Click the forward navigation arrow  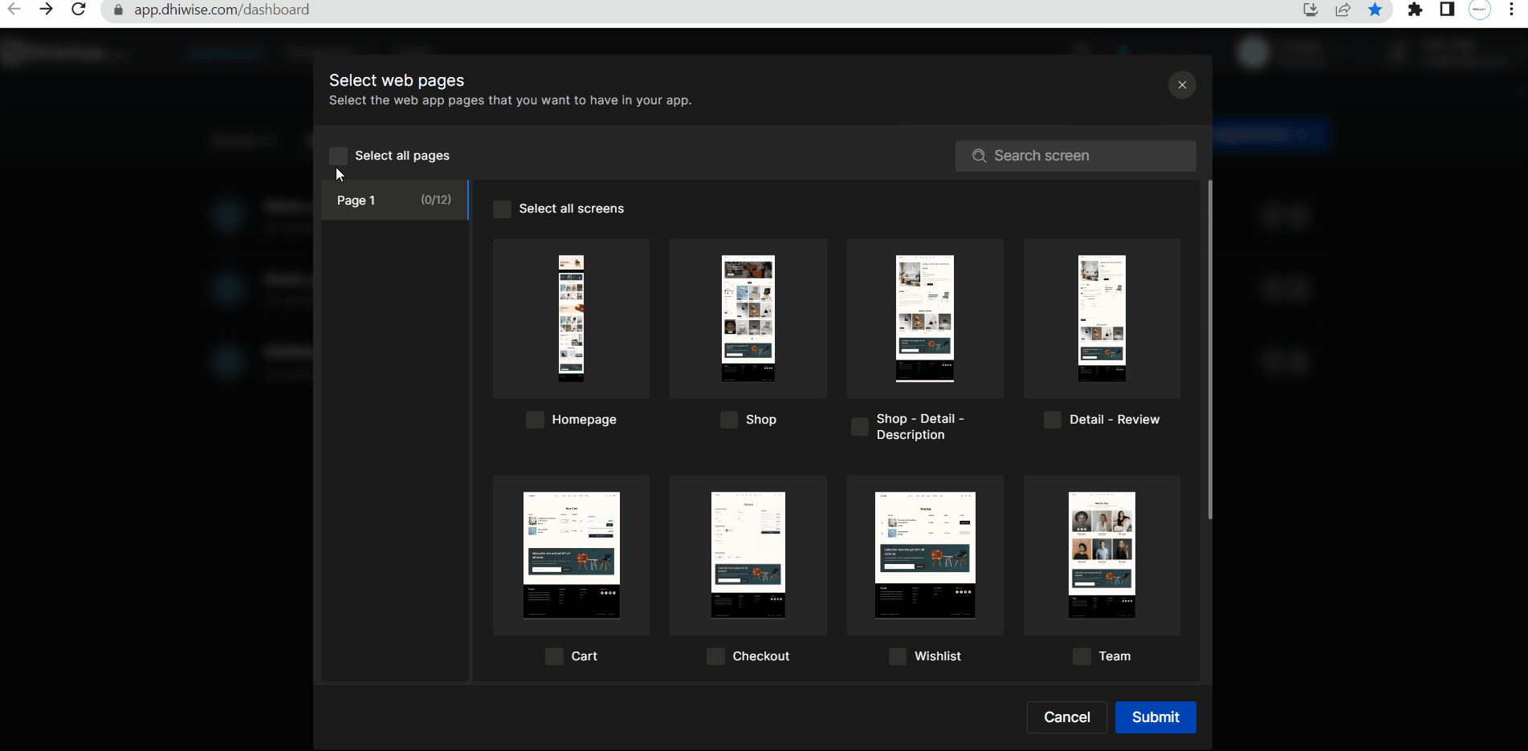tap(46, 10)
